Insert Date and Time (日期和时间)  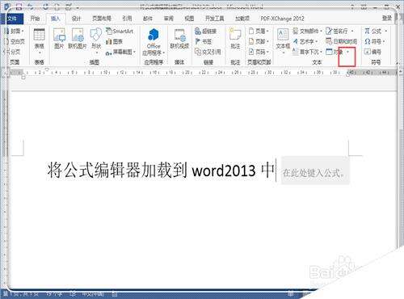pos(341,41)
